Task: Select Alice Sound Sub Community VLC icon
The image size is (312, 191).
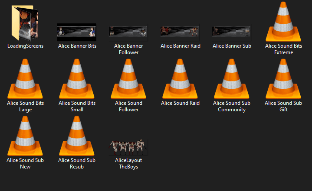Action: point(232,79)
